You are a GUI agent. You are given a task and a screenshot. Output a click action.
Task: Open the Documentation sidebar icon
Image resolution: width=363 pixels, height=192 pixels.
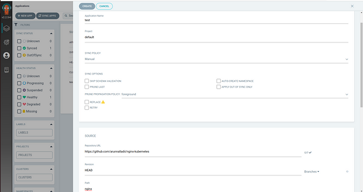coord(6,70)
